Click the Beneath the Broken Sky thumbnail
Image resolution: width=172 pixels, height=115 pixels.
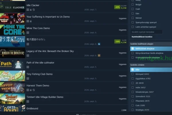point(13,53)
